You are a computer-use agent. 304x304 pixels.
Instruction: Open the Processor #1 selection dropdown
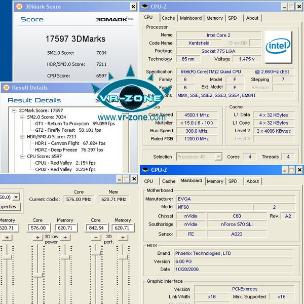218,157
